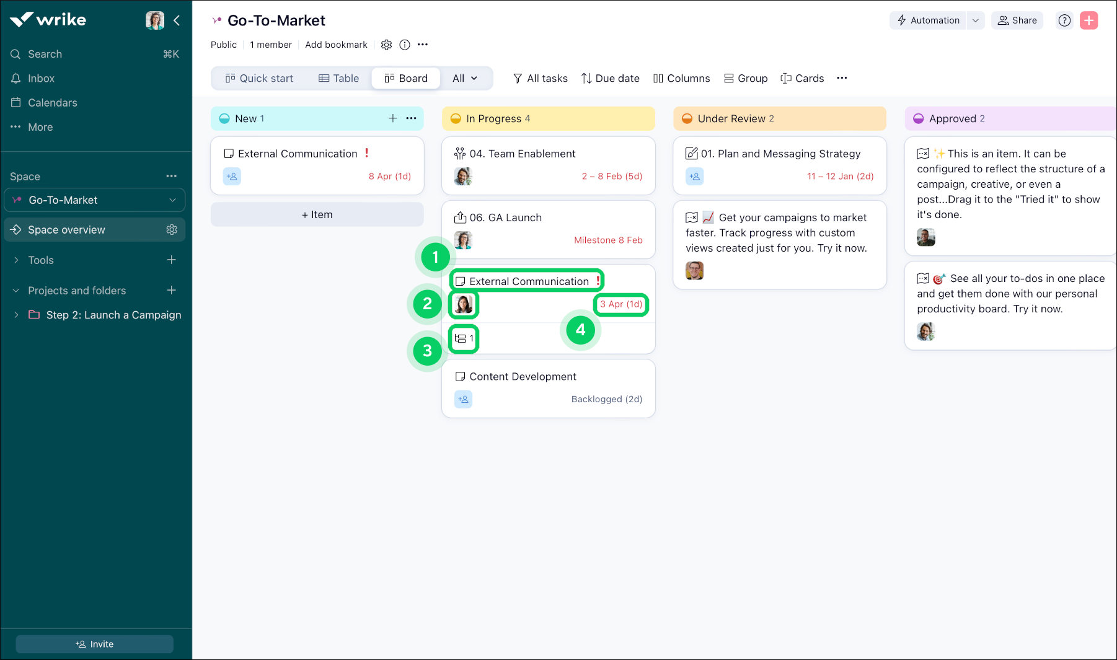Open the Cards display settings
Screen dimensions: 1117x660
(802, 78)
